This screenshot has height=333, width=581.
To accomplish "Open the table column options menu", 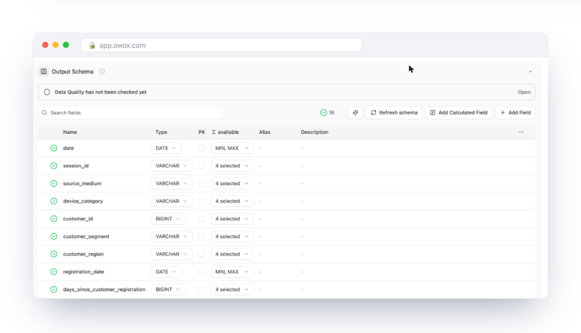I will click(521, 132).
